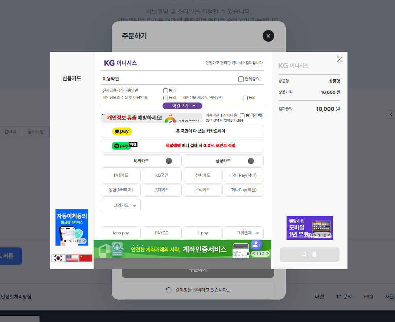
Task: Choose PAYCO payment
Action: pyautogui.click(x=162, y=233)
